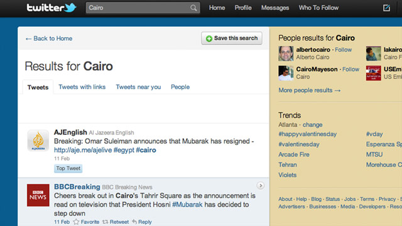This screenshot has height=226, width=402.
Task: Switch to Tweets with links tab
Action: point(82,87)
